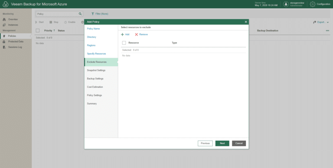Click the green plus Add icon

(122, 34)
